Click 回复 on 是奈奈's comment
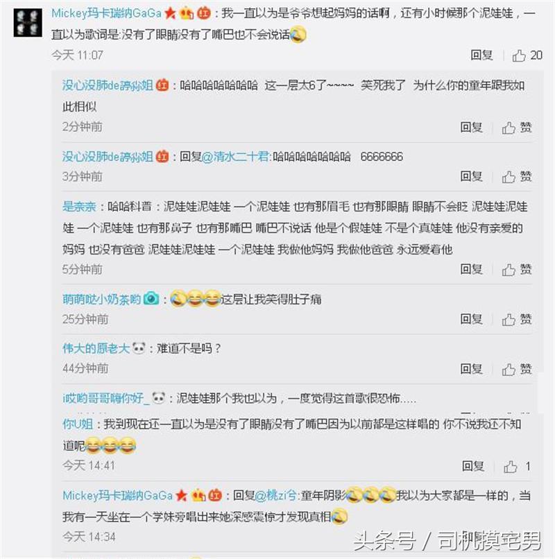This screenshot has height=559, width=555. tap(471, 270)
